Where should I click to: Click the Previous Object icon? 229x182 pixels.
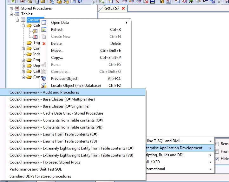44,79
